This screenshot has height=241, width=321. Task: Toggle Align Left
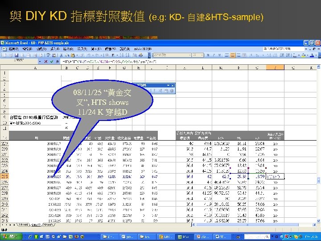tap(227, 55)
